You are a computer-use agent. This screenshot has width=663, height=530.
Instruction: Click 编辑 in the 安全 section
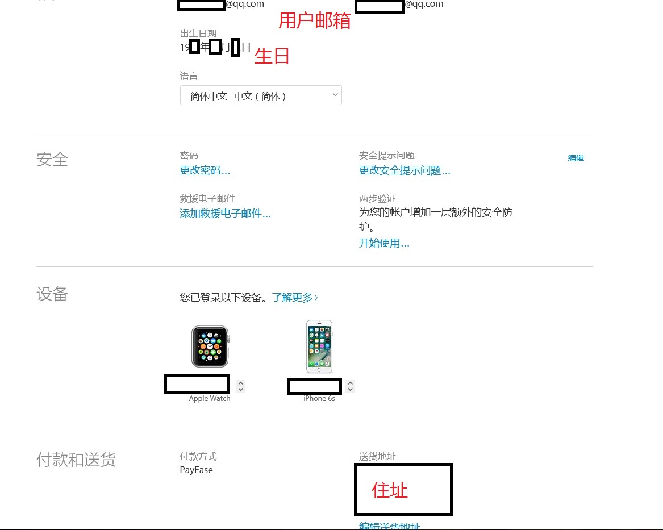coord(576,158)
